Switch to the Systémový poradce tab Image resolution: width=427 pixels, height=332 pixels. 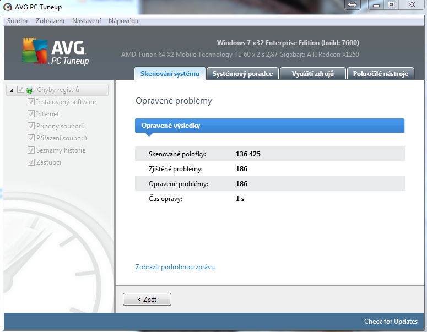point(242,73)
